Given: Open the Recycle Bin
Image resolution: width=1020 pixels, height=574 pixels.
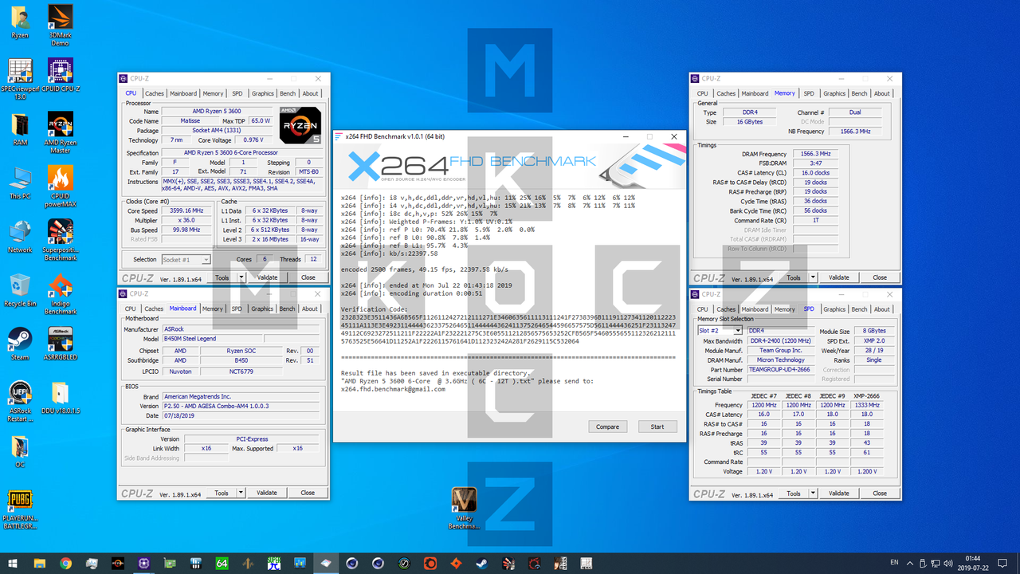Looking at the screenshot, I should (x=20, y=290).
